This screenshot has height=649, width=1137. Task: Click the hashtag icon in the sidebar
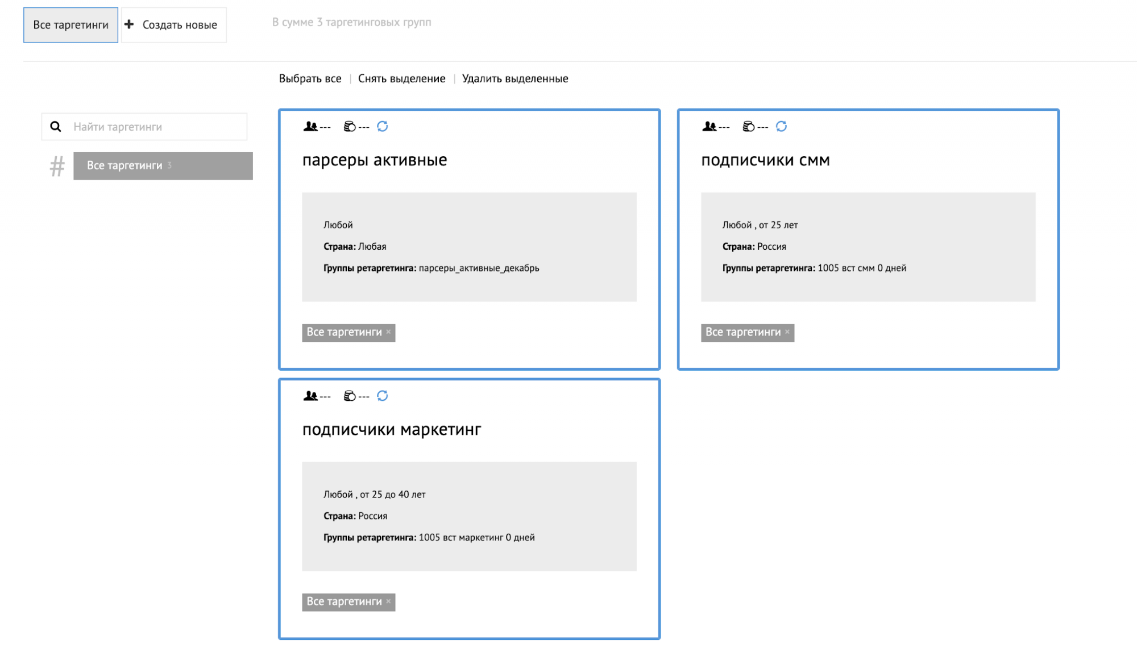[56, 166]
